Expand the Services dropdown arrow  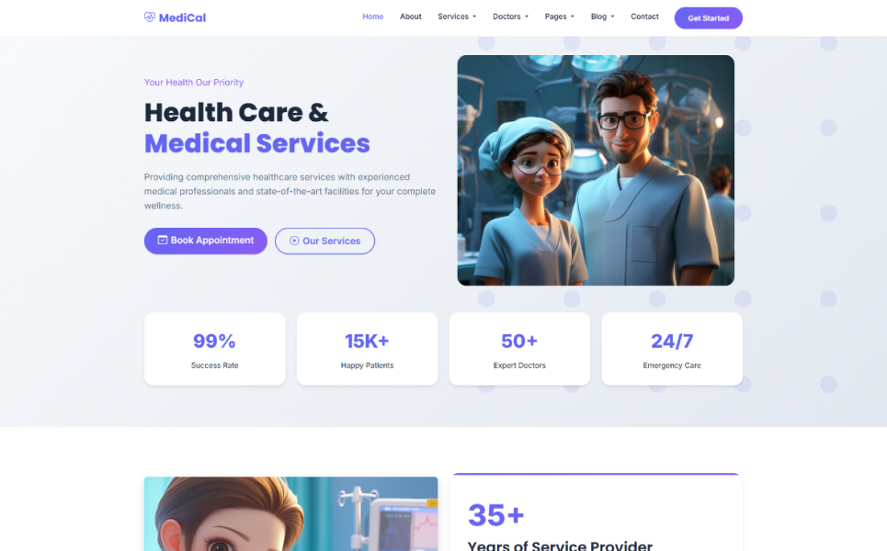pos(474,17)
